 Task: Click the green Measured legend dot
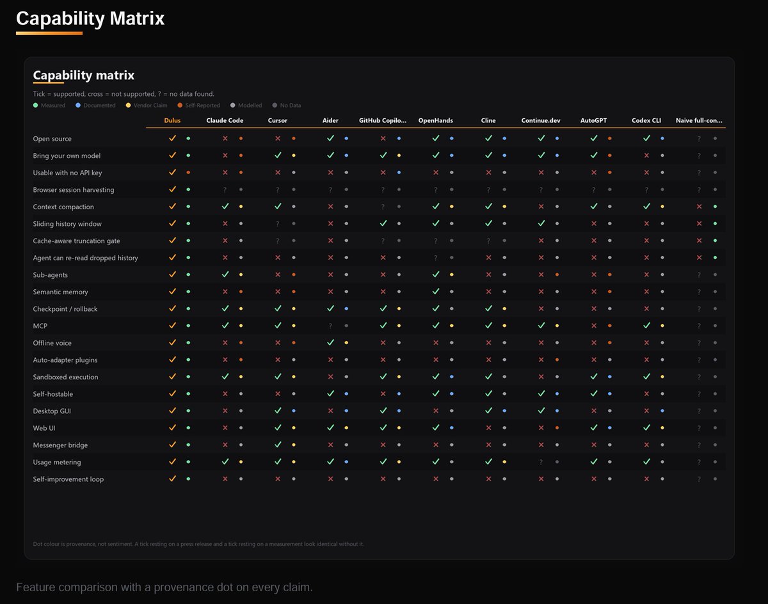36,105
